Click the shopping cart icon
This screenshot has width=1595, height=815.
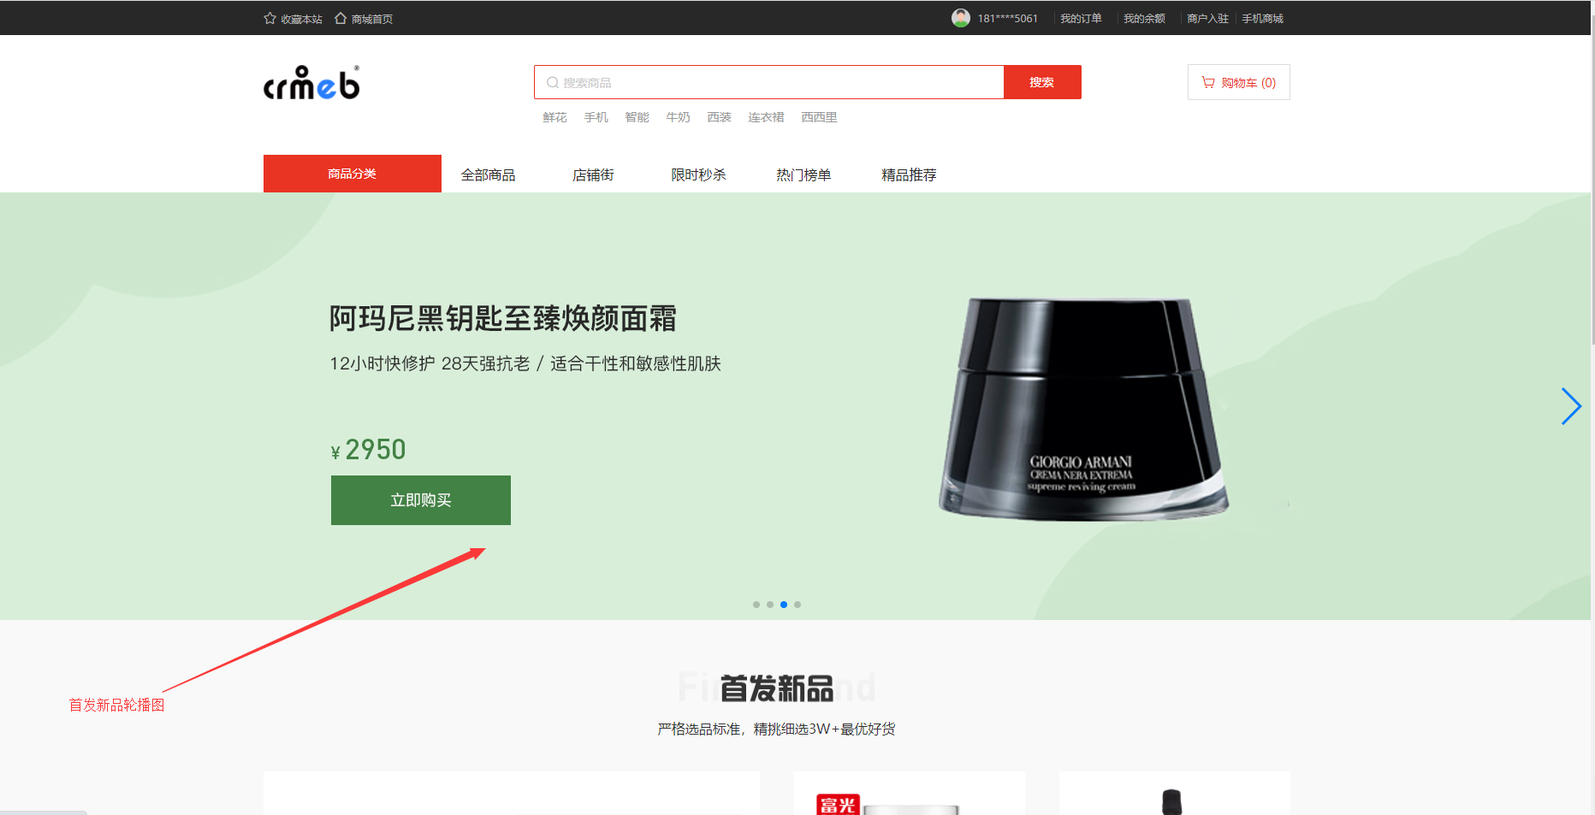pyautogui.click(x=1208, y=82)
